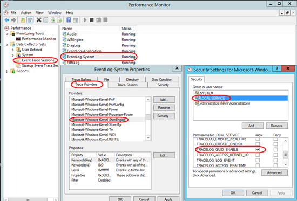The image size is (297, 201).
Task: Check Allow for TRACELOG_CREATE_ONDISK
Action: pos(258,144)
